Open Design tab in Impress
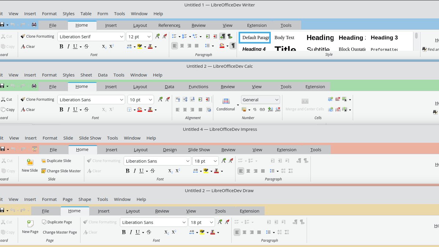This screenshot has height=247, width=439. click(x=170, y=150)
